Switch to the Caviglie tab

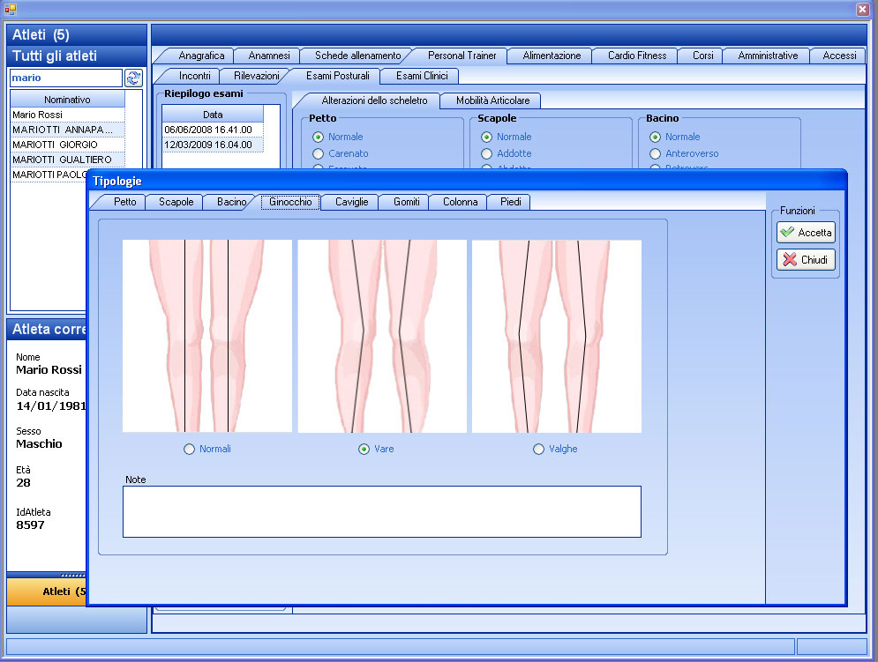click(350, 202)
